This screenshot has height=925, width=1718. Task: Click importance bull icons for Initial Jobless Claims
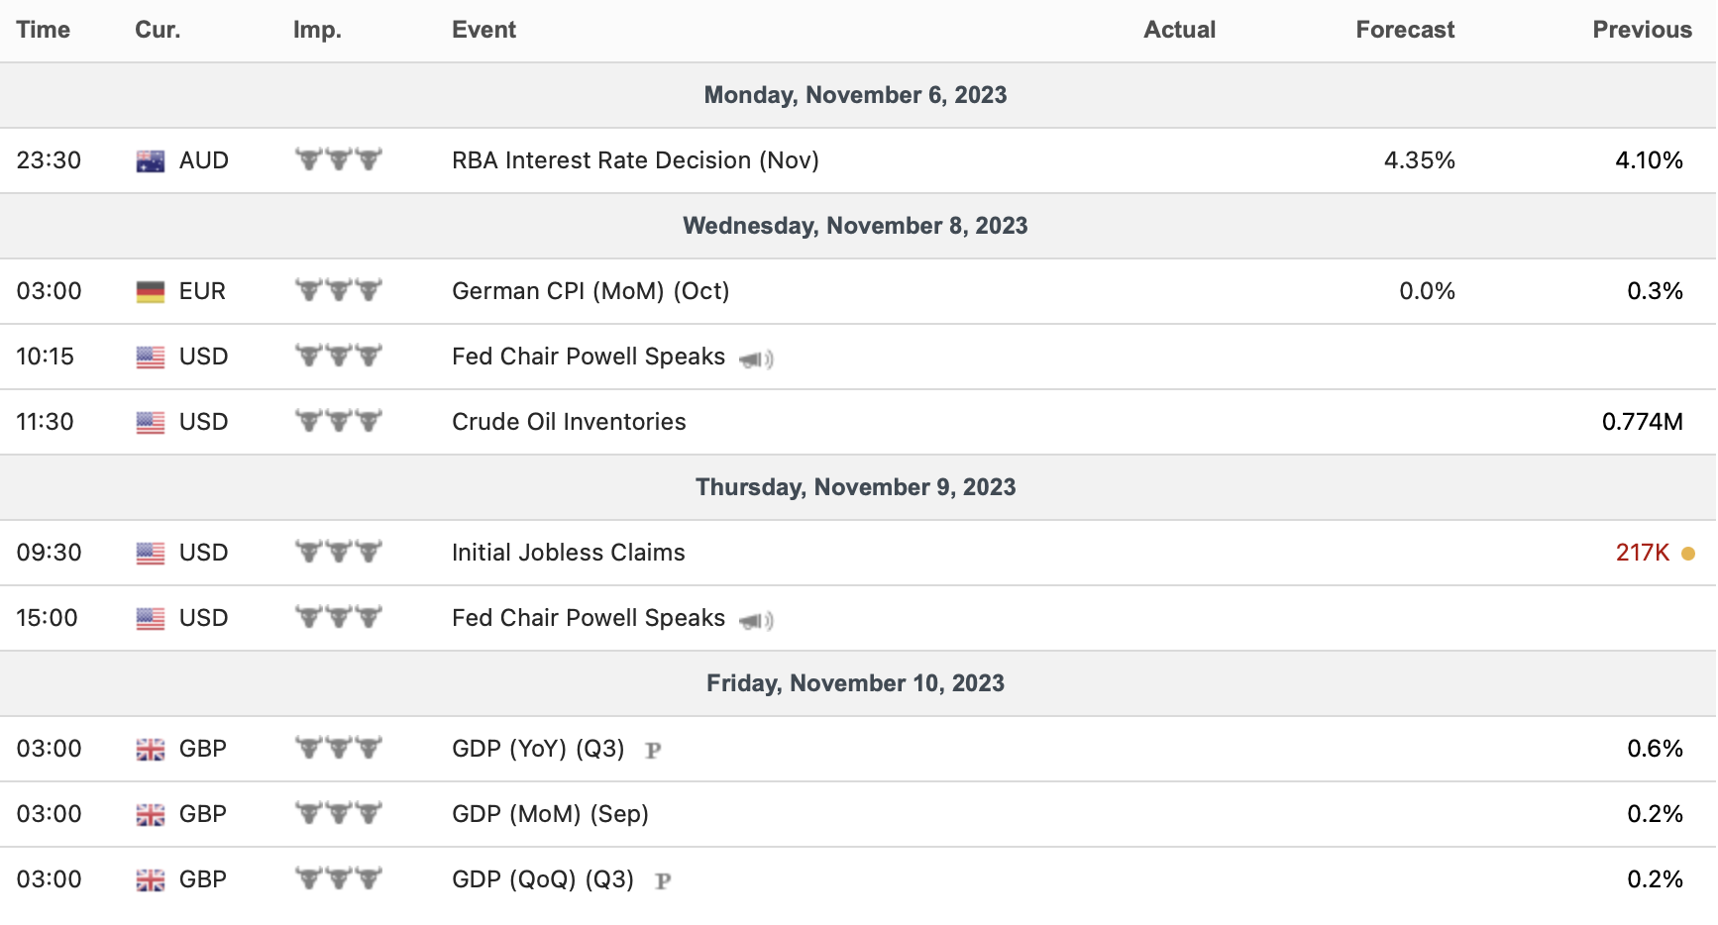click(339, 552)
